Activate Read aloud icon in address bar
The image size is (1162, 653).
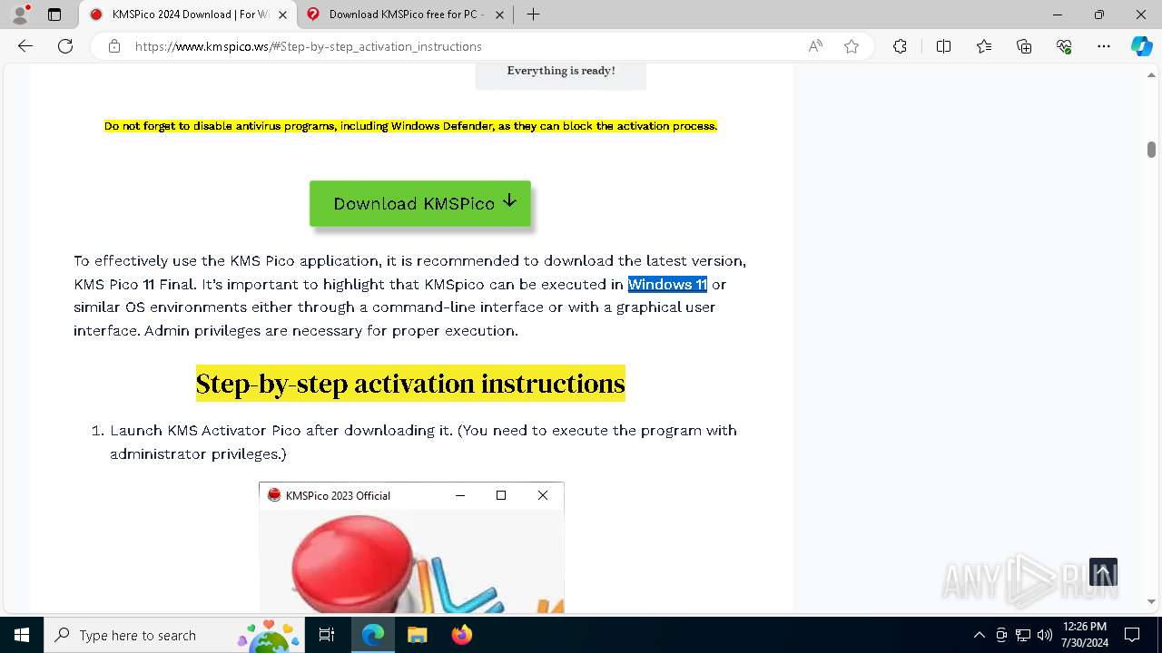tap(815, 46)
